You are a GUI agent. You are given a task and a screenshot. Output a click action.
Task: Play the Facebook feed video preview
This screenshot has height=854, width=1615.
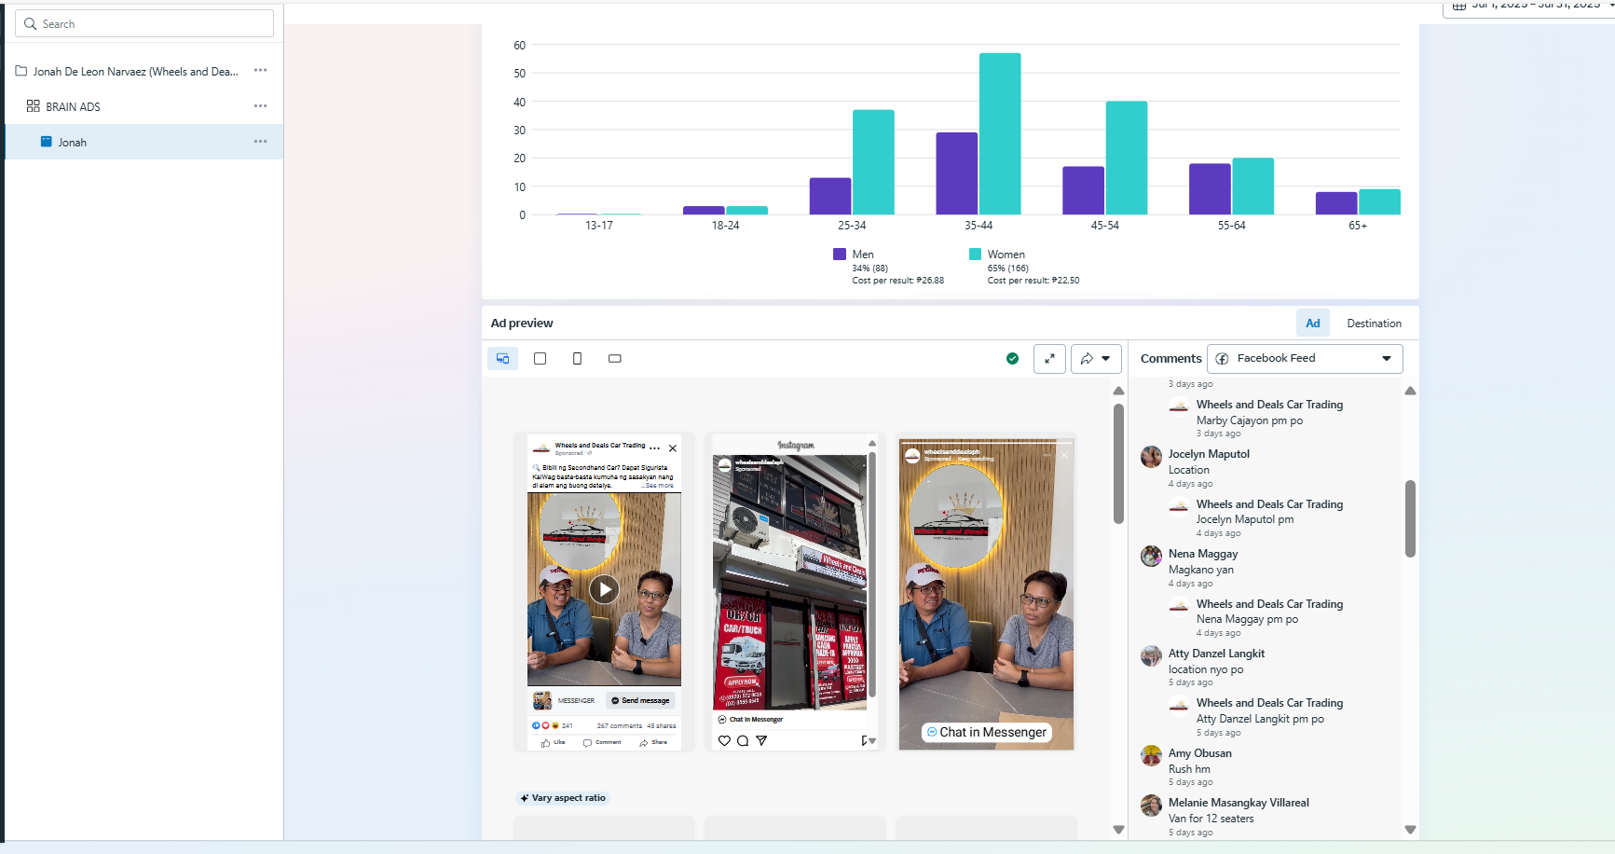pyautogui.click(x=604, y=589)
